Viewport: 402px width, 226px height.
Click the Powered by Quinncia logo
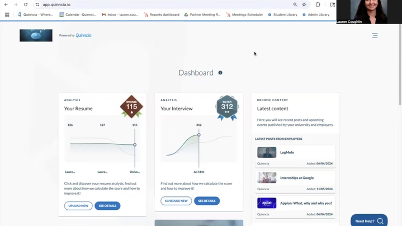click(75, 35)
